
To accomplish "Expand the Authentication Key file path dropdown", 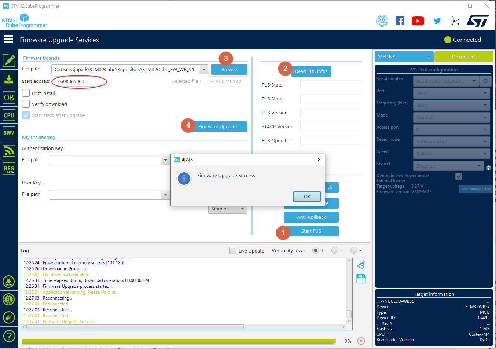I will click(165, 160).
